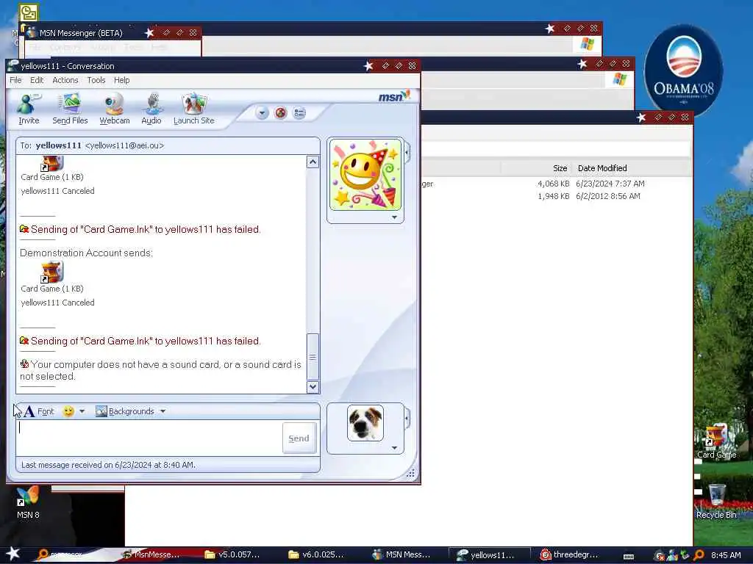Click the 8:45 AM system clock
The image size is (753, 564).
[726, 555]
